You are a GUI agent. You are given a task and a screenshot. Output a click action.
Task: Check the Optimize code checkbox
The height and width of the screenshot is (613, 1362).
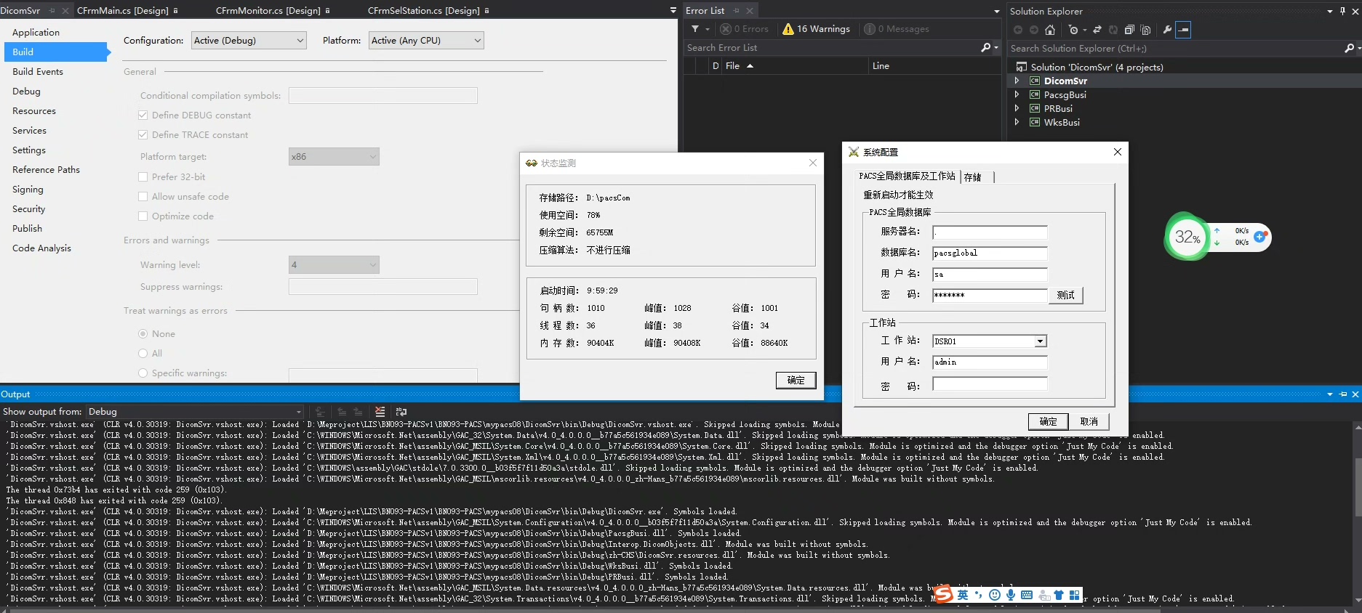143,216
